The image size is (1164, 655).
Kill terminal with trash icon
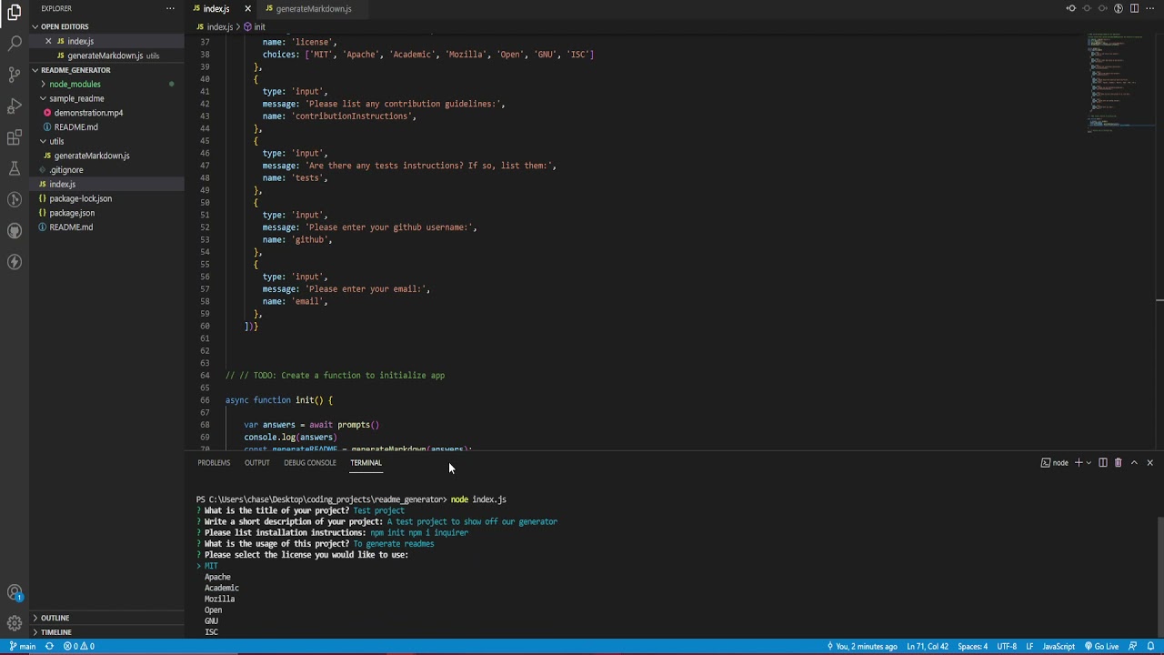(x=1119, y=463)
